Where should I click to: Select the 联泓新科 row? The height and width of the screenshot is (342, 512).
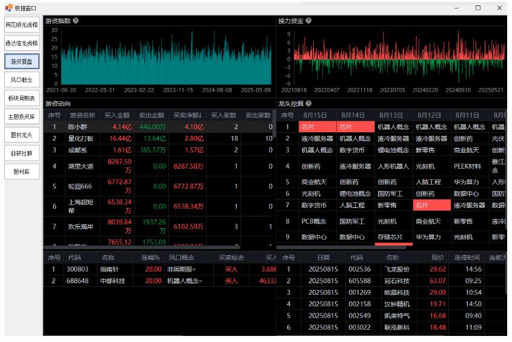tap(392, 327)
